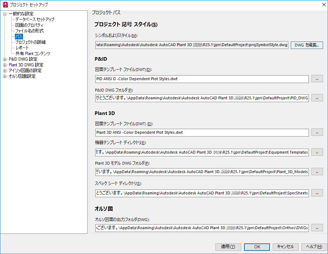Confirm with the OK button
The height and width of the screenshot is (254, 328).
[x=257, y=247]
